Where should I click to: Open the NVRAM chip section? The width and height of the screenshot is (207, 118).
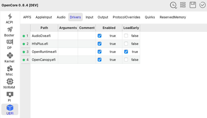coord(9,84)
